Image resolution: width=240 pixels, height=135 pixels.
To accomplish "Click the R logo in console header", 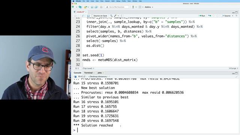I will click(75, 76).
